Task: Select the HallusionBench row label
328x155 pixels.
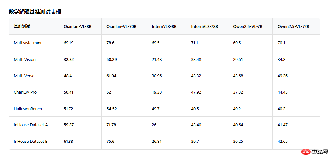Action: tap(28, 109)
